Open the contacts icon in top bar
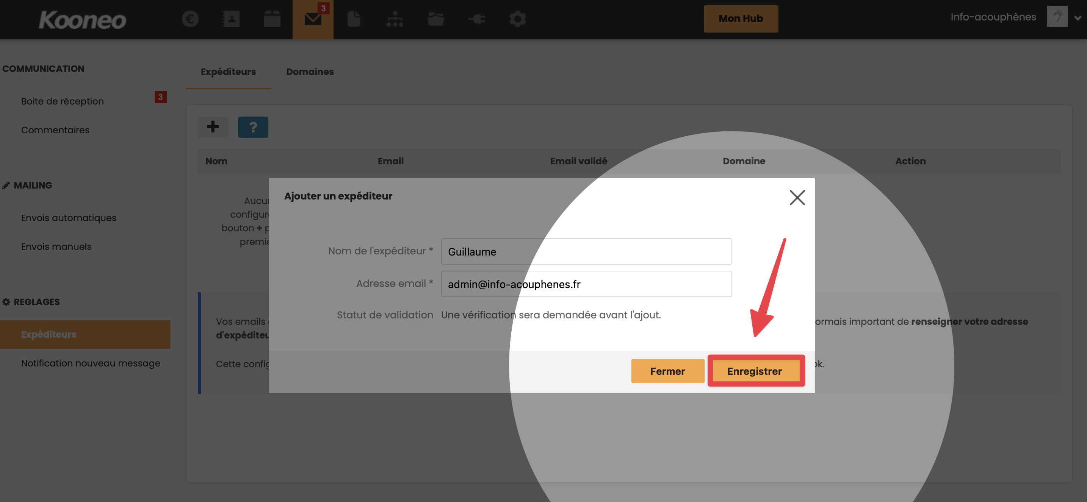The width and height of the screenshot is (1087, 502). (231, 19)
